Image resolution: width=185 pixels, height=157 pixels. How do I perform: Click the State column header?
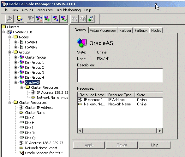coord(149,95)
